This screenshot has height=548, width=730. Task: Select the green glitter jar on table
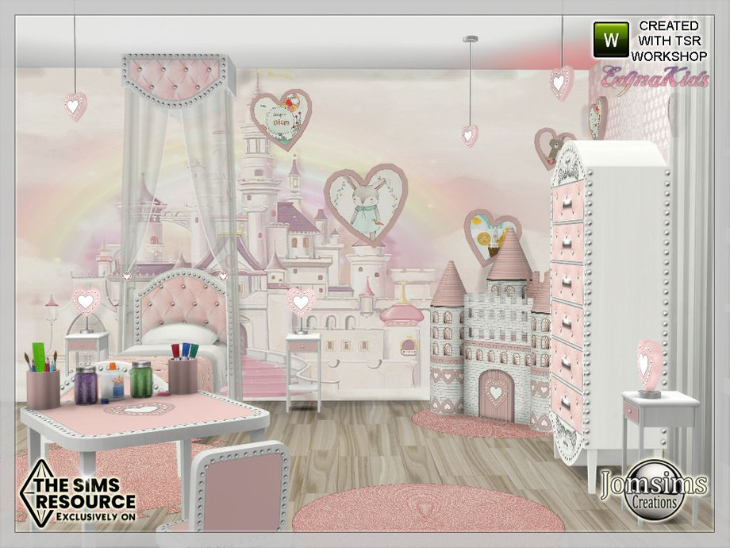(140, 381)
